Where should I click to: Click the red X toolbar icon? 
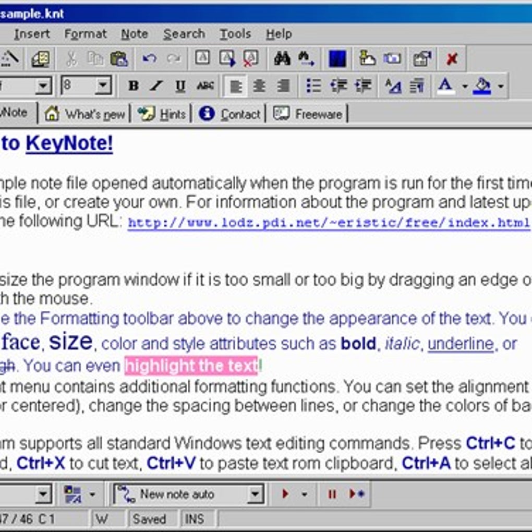pos(452,59)
